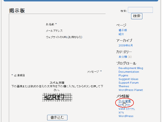Open the Valid XHTML link

pyautogui.click(x=127, y=109)
